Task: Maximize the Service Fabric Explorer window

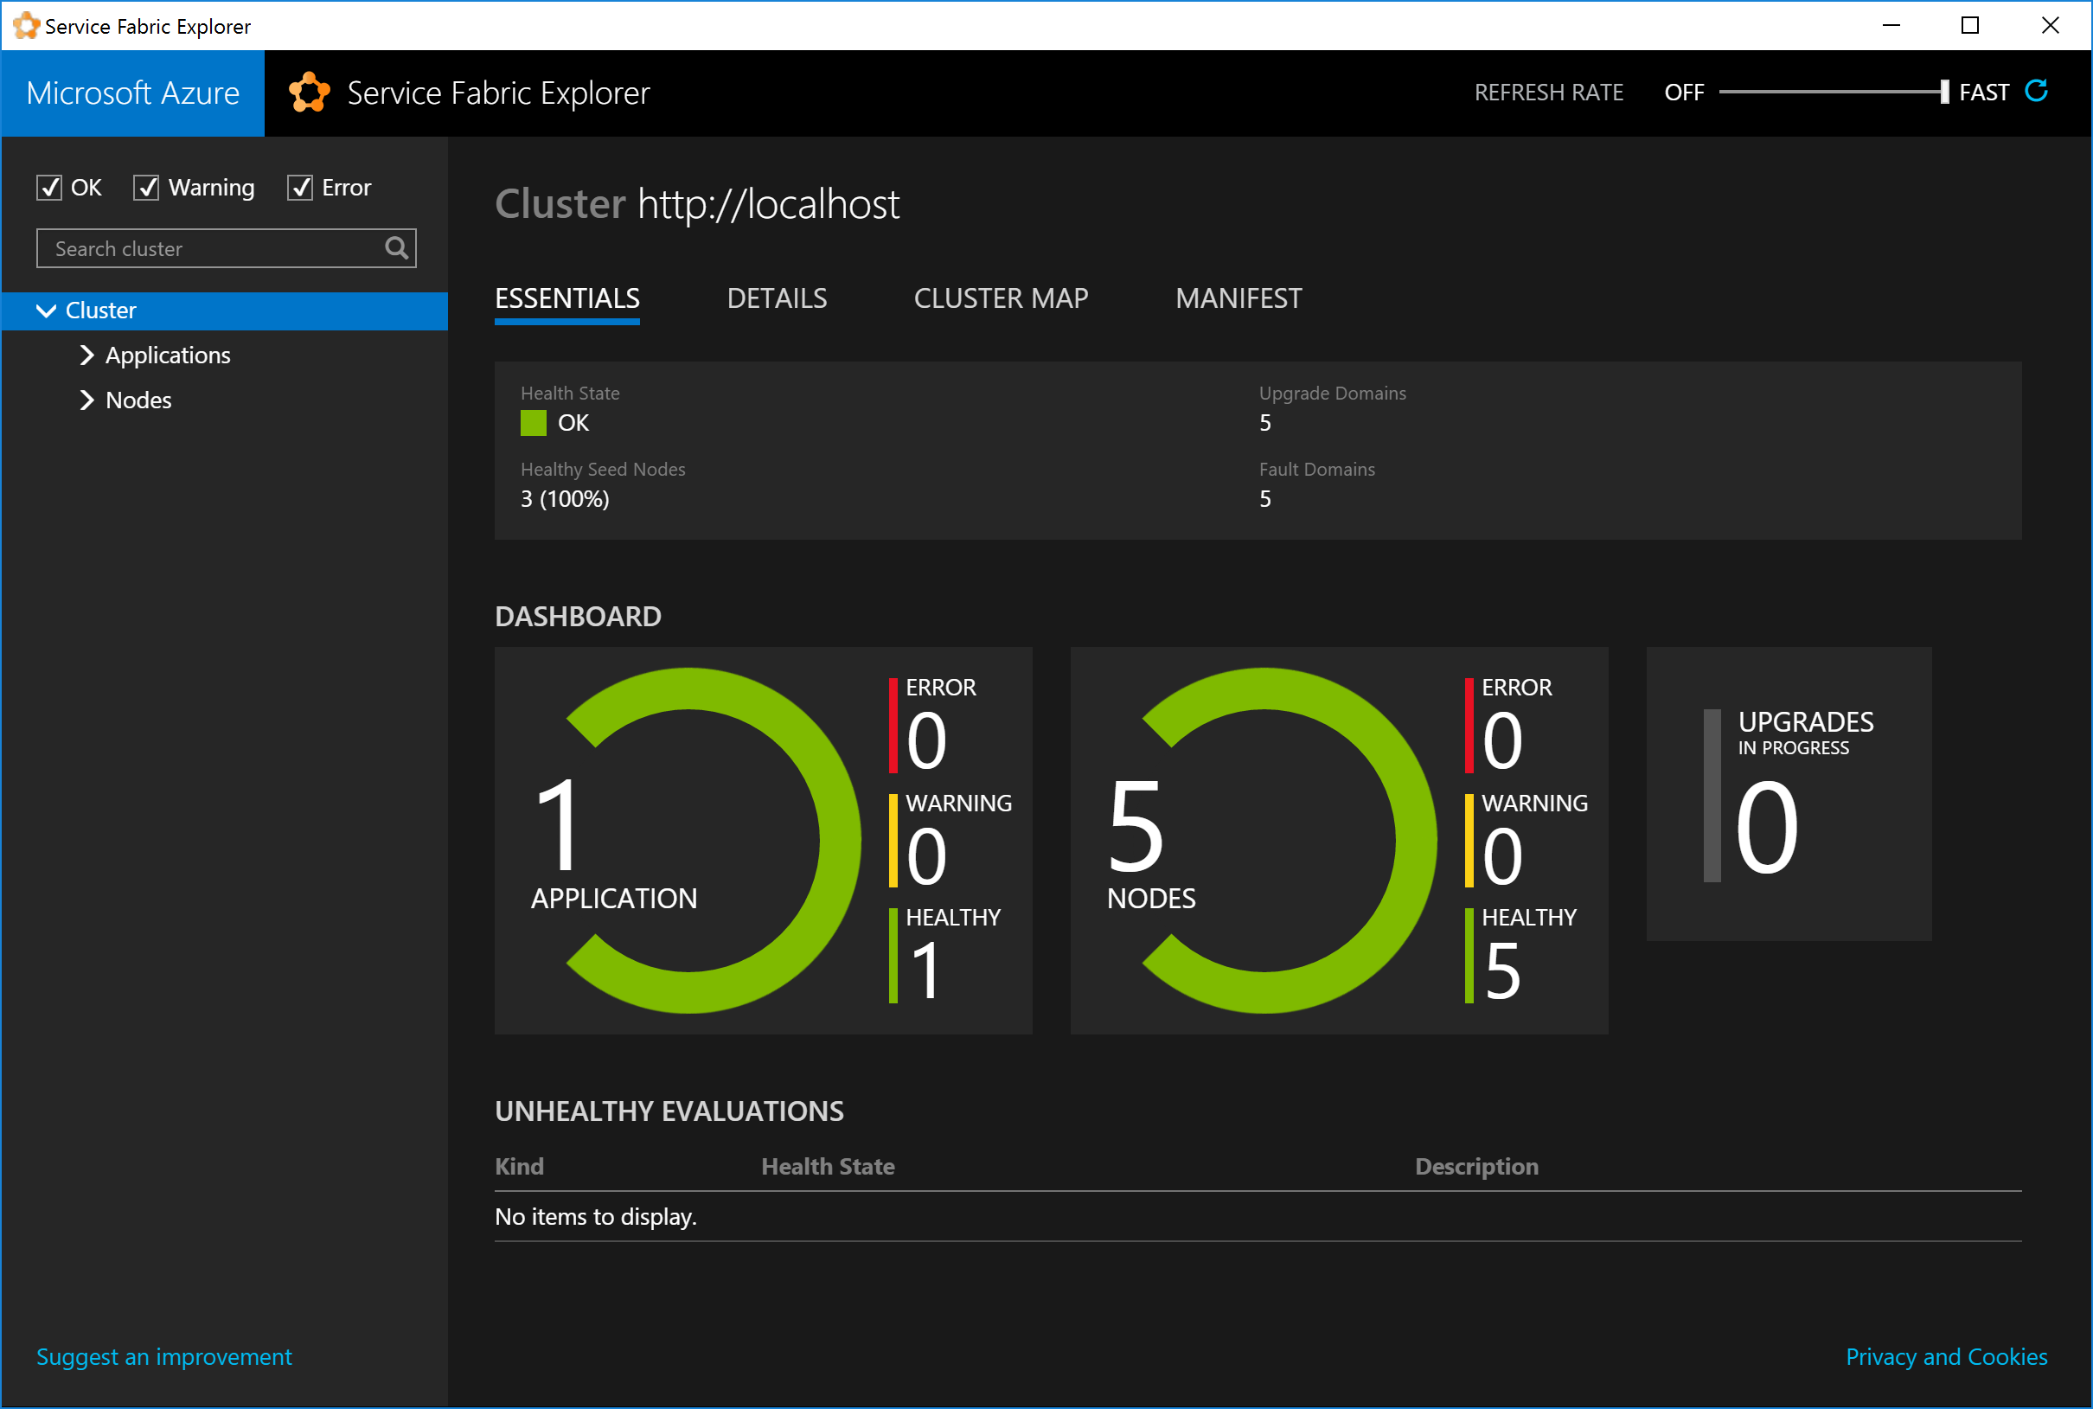Action: click(x=1970, y=25)
